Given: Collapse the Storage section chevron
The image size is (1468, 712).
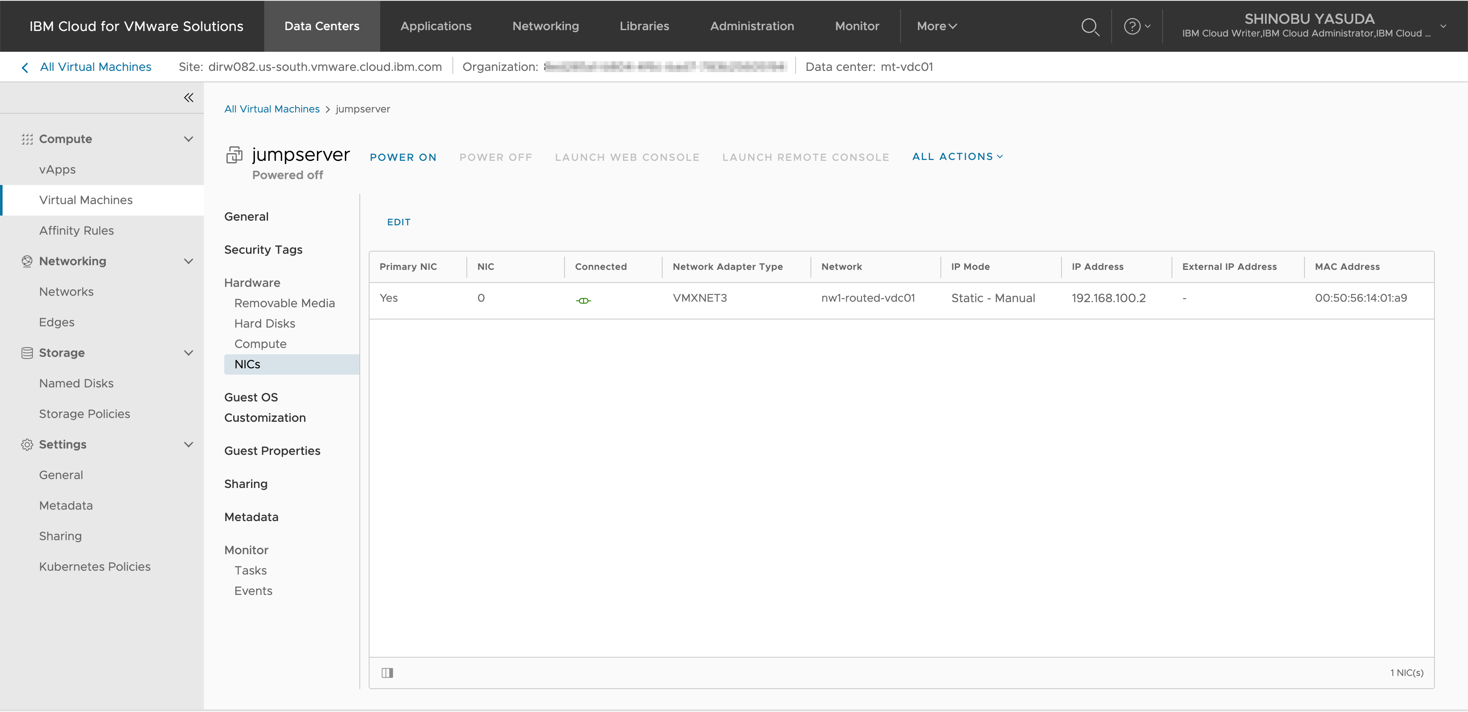Looking at the screenshot, I should pyautogui.click(x=189, y=353).
